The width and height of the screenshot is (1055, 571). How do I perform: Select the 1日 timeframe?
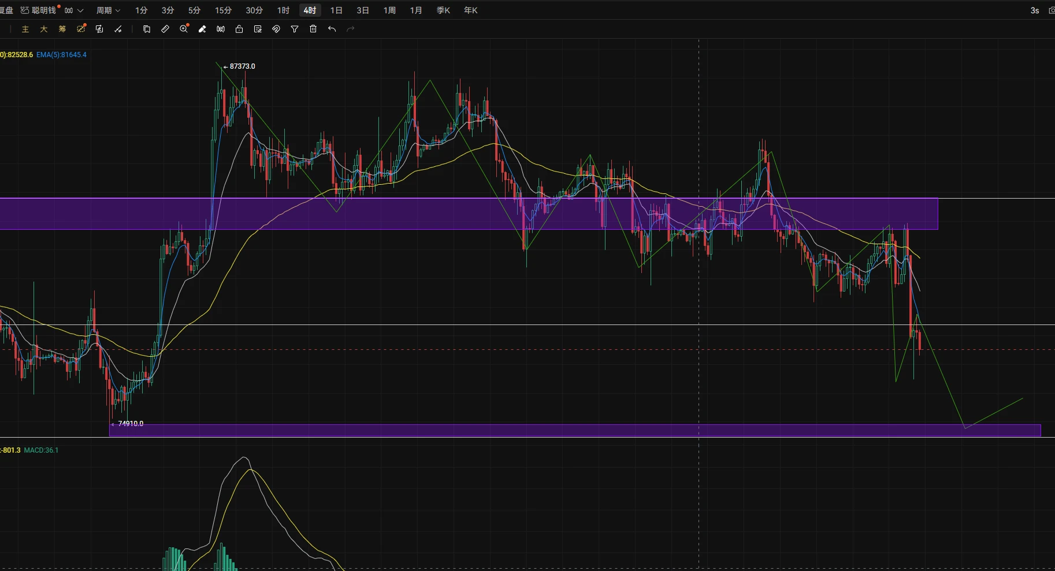point(336,10)
